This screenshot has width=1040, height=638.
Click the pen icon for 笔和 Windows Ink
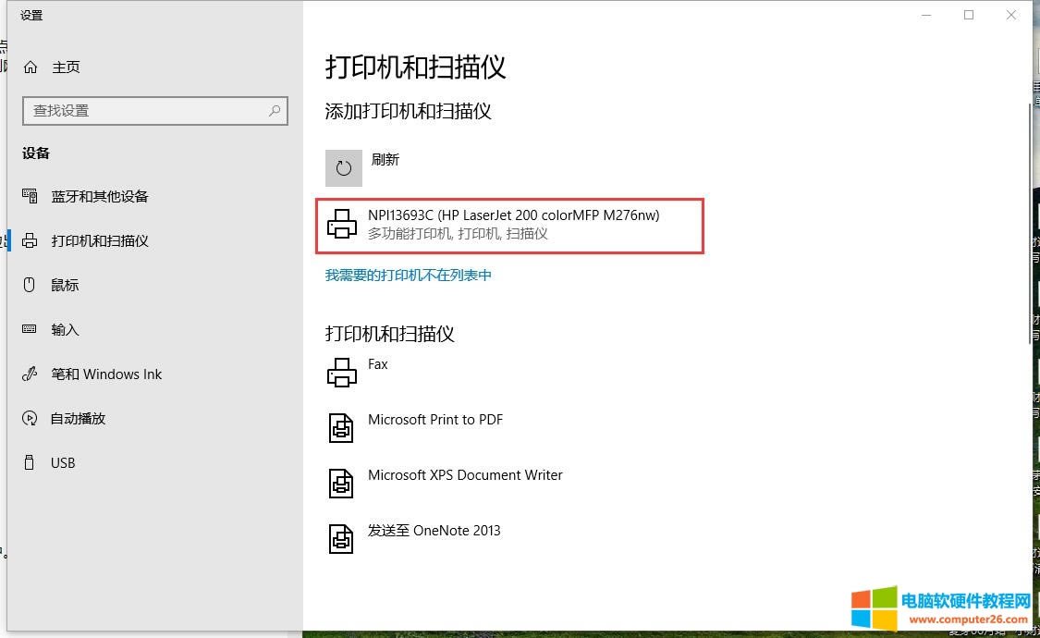(x=29, y=374)
